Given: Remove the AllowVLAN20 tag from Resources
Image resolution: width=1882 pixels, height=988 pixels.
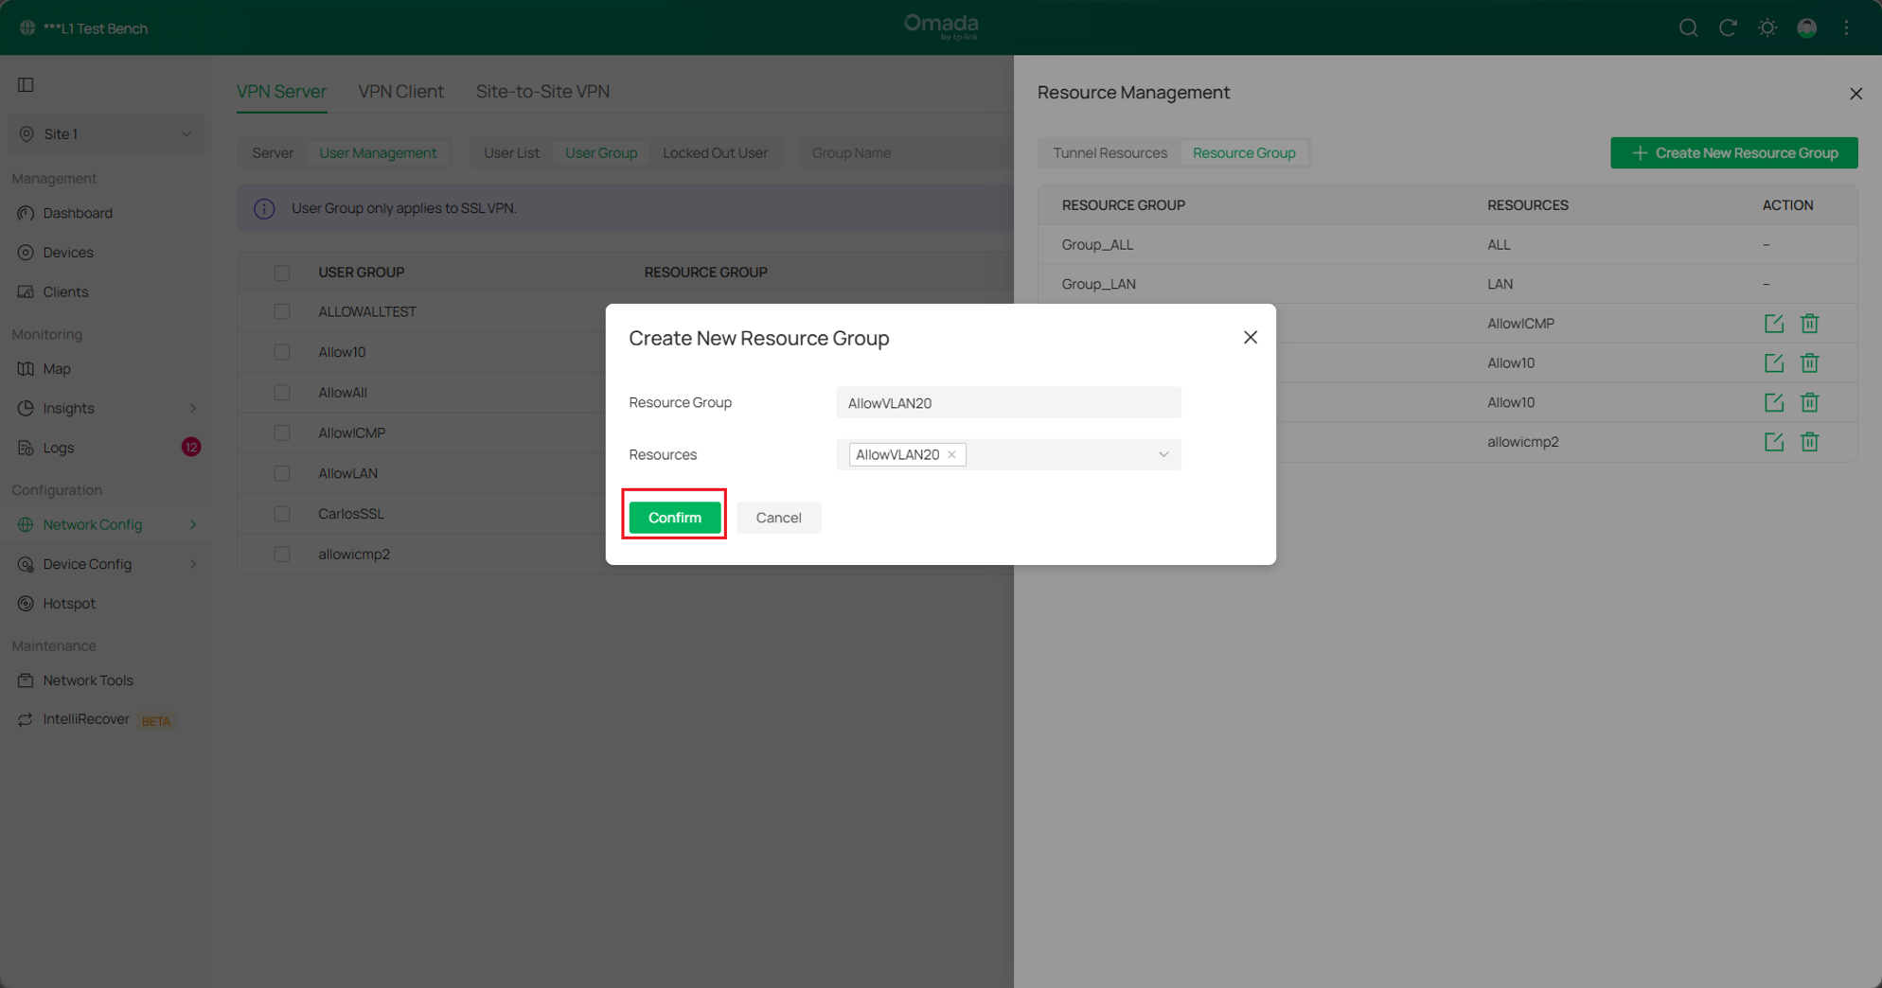Looking at the screenshot, I should (951, 455).
